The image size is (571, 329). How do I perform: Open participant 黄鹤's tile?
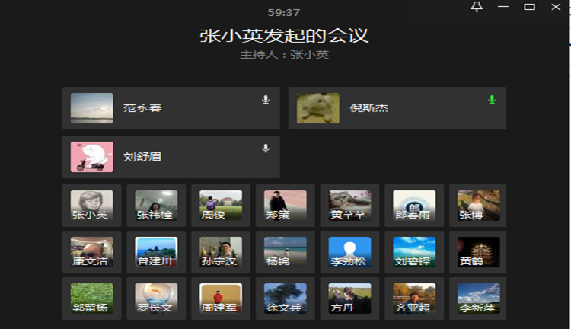coord(478,252)
